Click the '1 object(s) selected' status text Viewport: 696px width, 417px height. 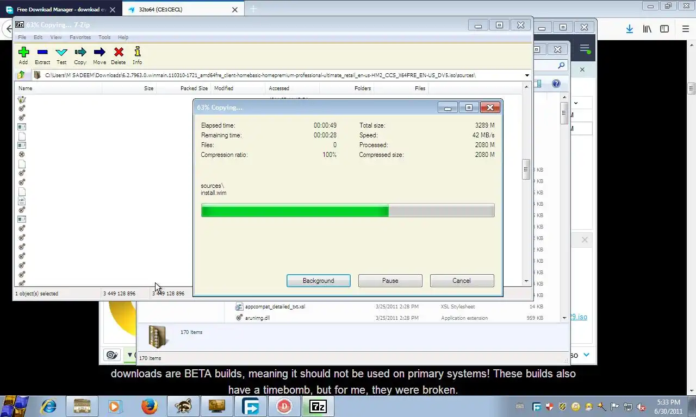pyautogui.click(x=36, y=294)
